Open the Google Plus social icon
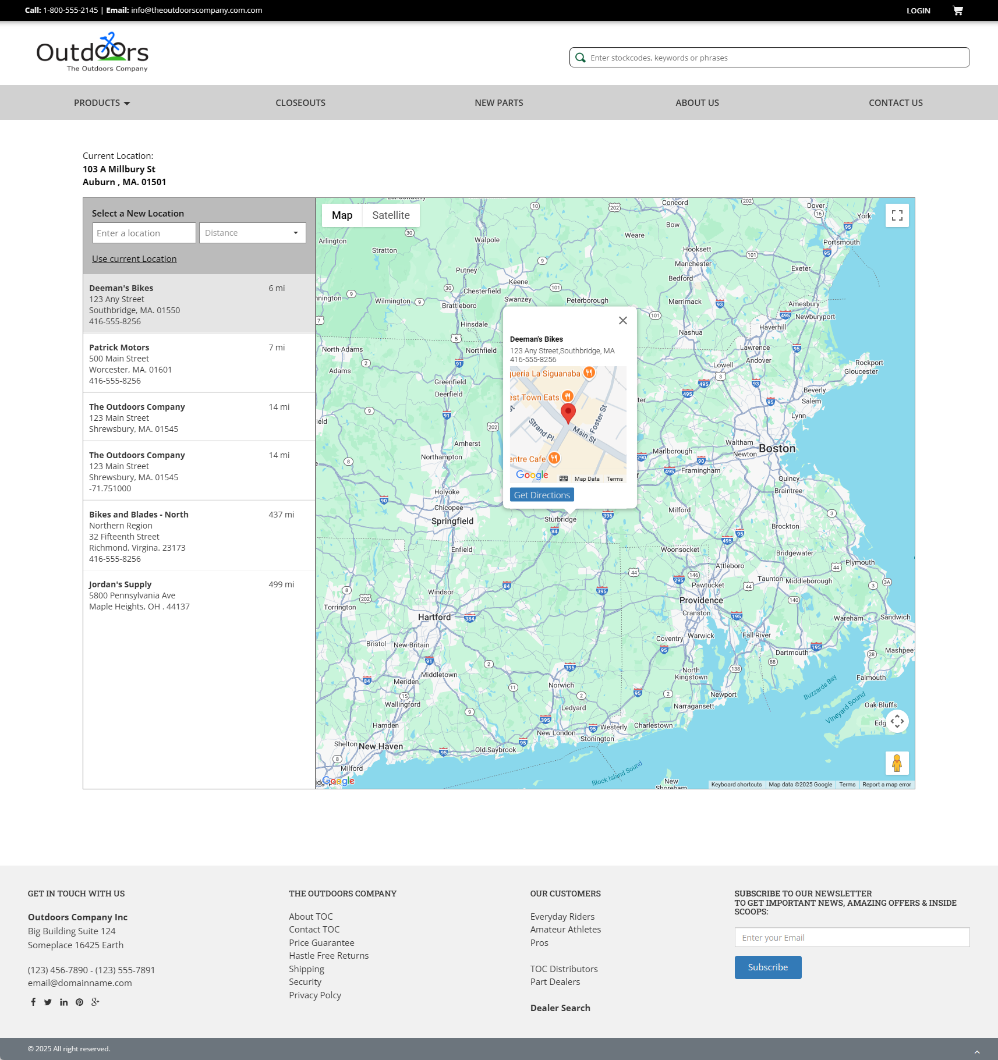 pos(95,1002)
